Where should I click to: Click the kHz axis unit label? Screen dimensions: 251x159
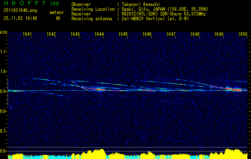pyautogui.click(x=4, y=32)
